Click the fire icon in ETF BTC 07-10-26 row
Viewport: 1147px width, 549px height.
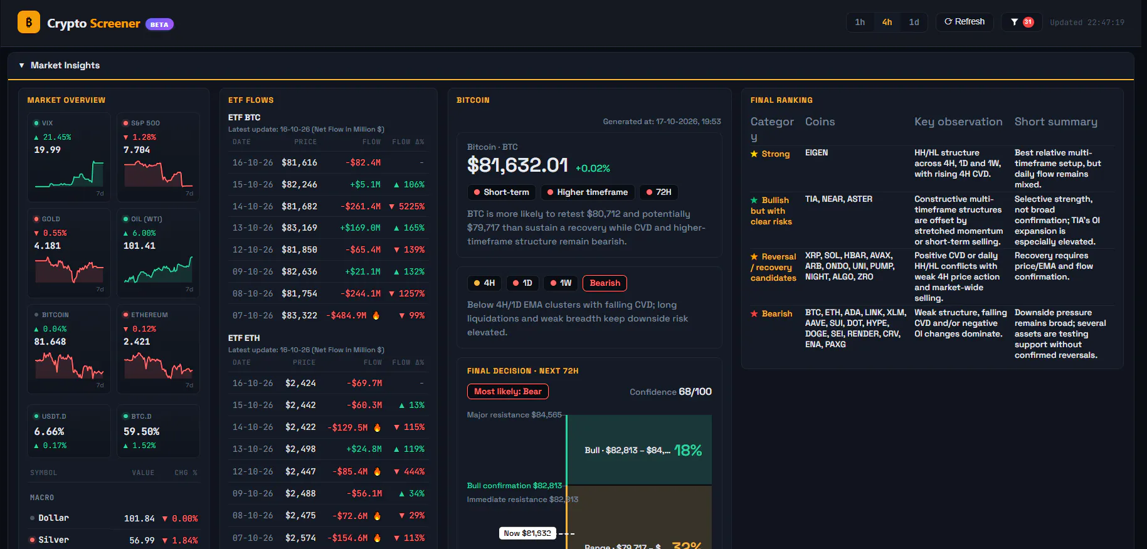376,315
